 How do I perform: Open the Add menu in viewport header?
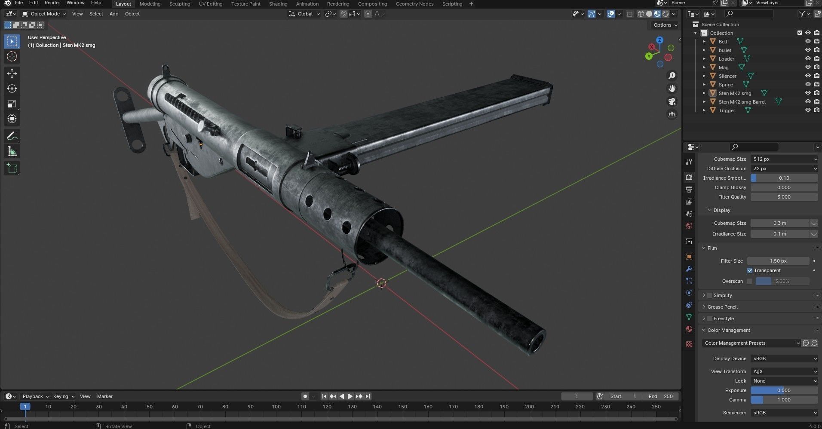click(x=114, y=14)
